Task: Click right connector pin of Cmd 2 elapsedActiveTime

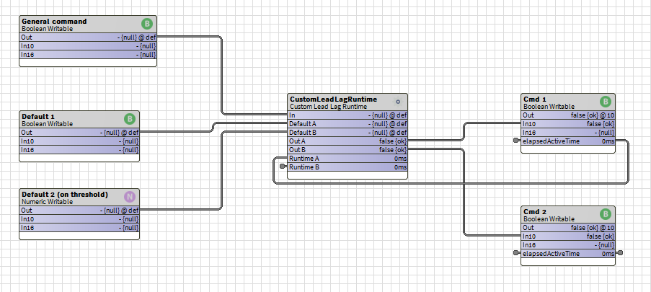Action: point(620,254)
